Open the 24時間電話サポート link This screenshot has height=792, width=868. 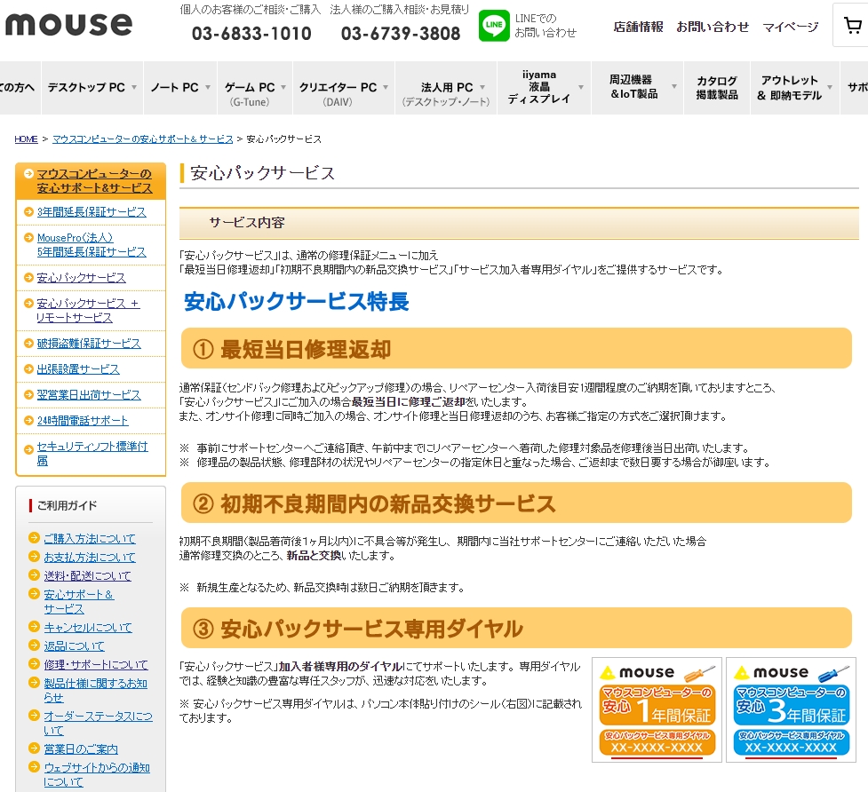click(83, 420)
